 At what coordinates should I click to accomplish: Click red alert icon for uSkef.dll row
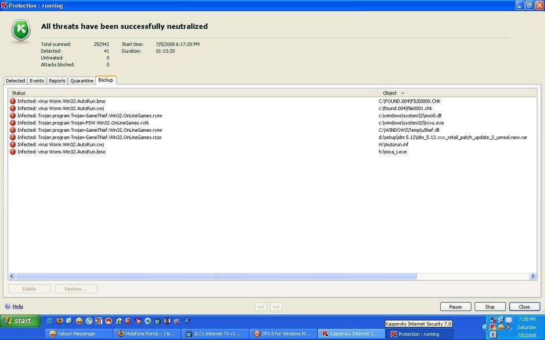[x=13, y=130]
